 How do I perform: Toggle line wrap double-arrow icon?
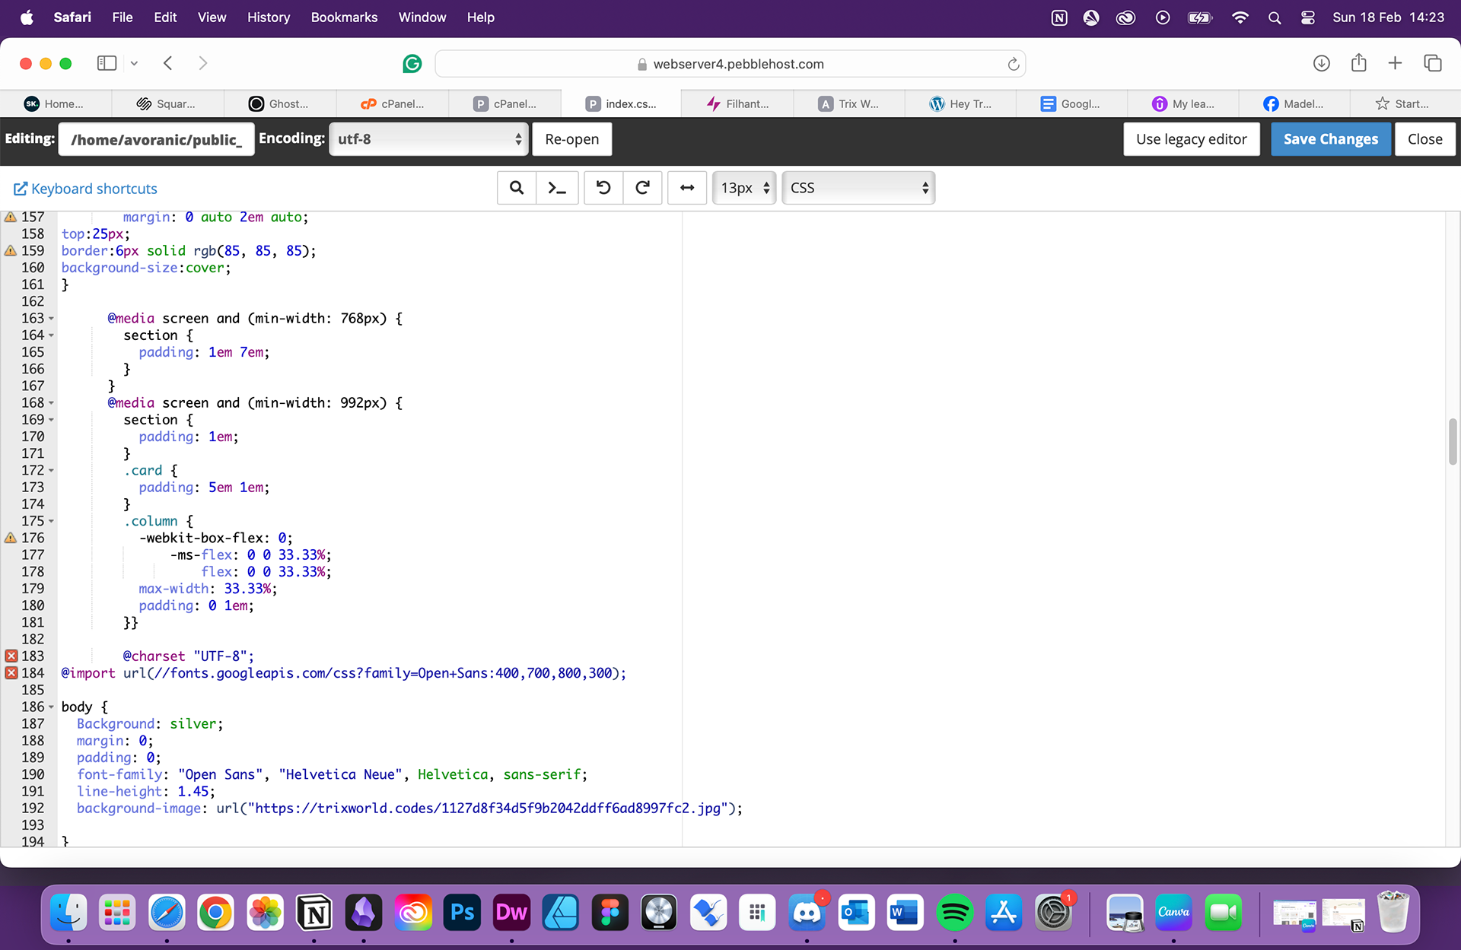(686, 188)
